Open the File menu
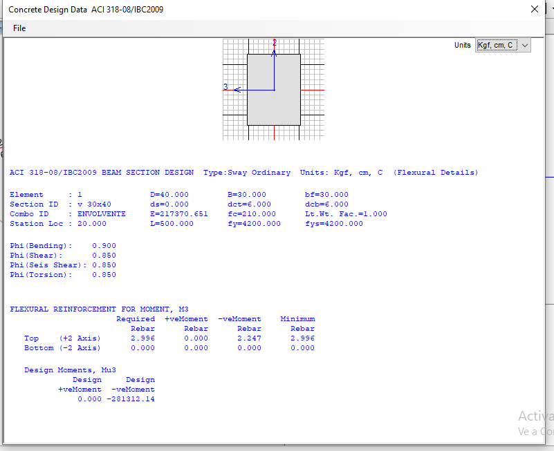This screenshot has width=554, height=451. (x=19, y=28)
